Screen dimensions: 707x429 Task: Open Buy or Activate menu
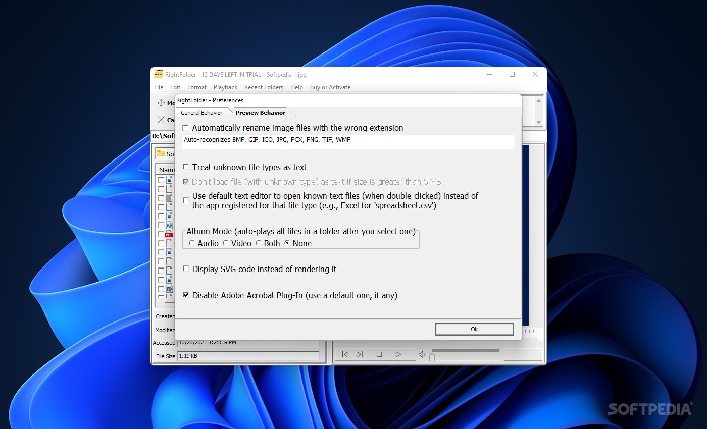pos(330,87)
